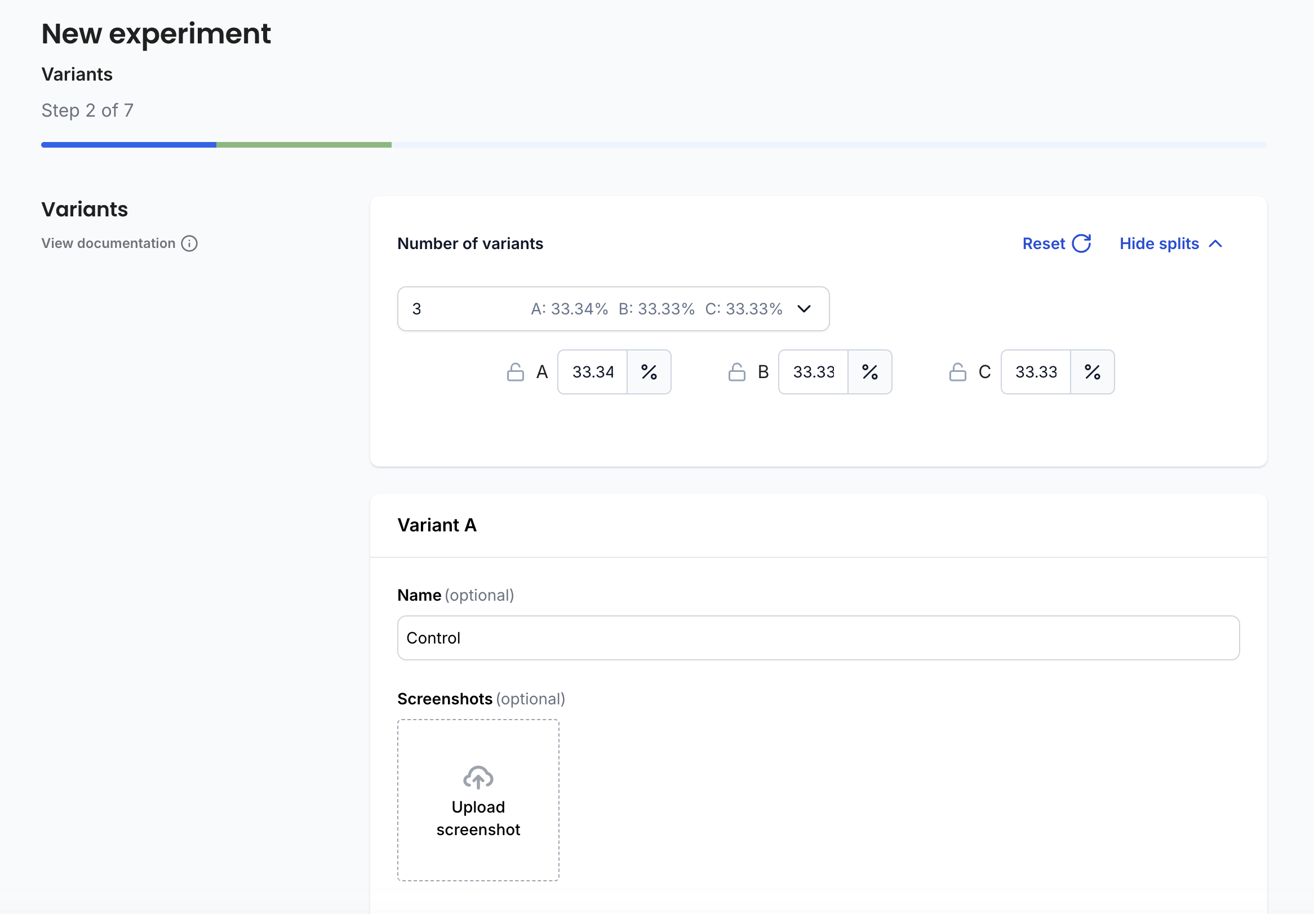This screenshot has width=1314, height=914.
Task: Click the Name (optional) label
Action: [455, 595]
